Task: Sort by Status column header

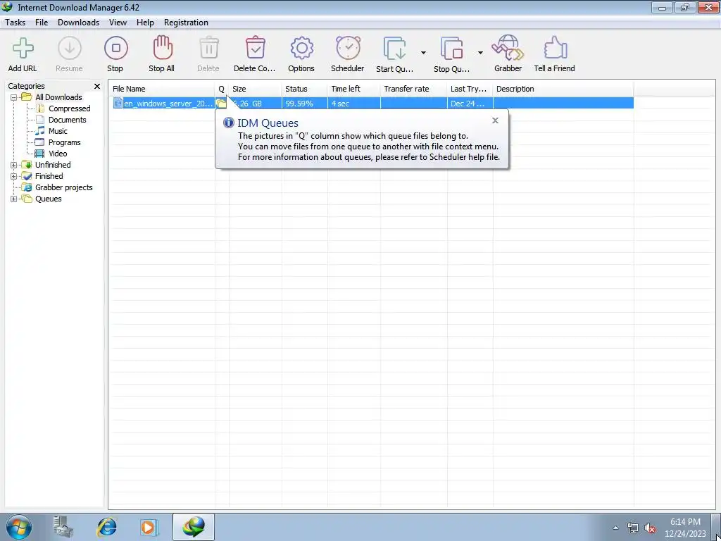Action: point(304,89)
